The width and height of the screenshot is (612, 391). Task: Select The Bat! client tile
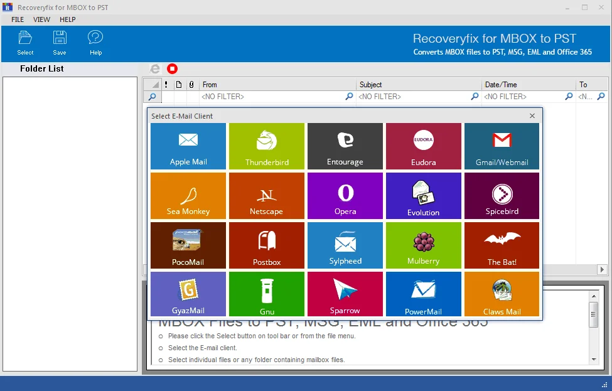click(x=502, y=245)
